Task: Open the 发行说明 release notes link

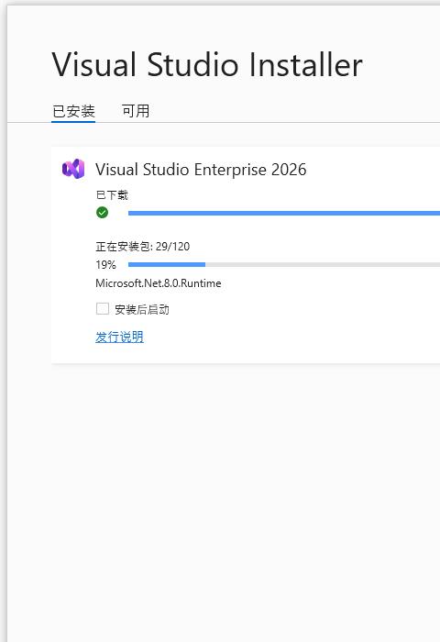Action: tap(119, 337)
